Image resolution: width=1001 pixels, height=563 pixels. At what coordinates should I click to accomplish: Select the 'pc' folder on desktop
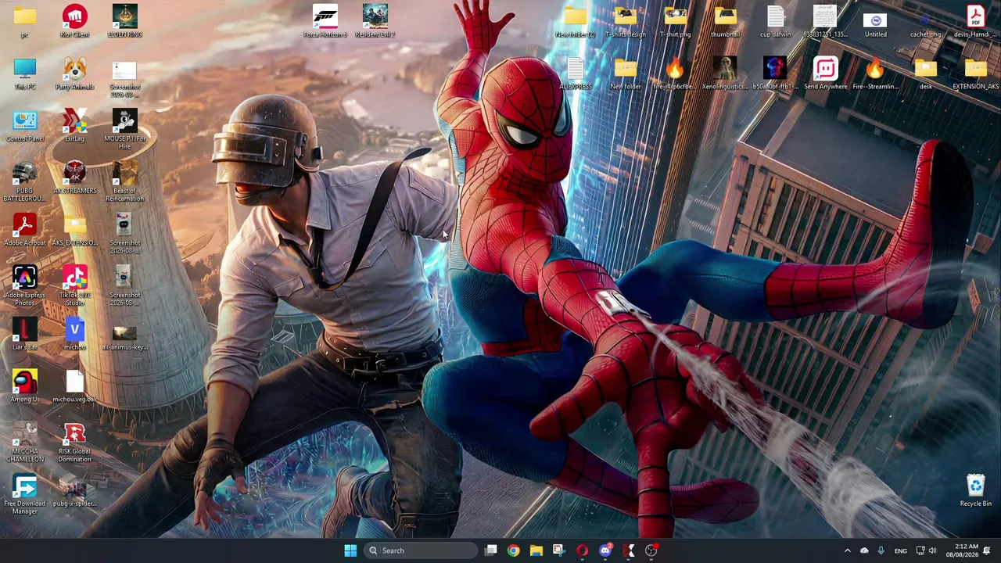[25, 21]
